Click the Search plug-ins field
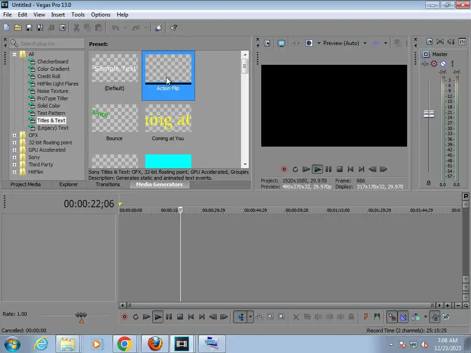This screenshot has height=353, width=471. click(47, 44)
